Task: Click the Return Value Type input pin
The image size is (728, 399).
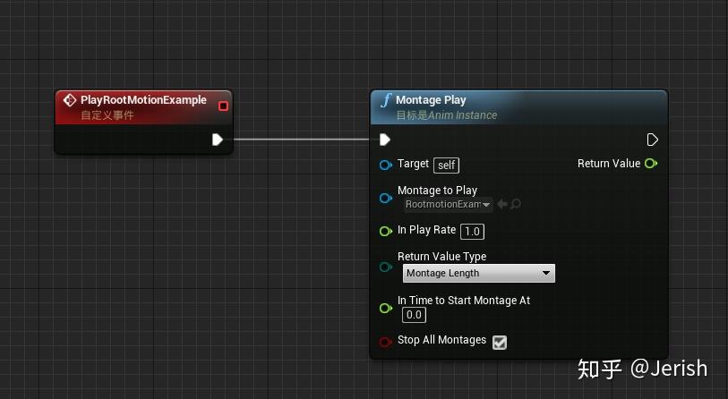Action: pos(385,266)
